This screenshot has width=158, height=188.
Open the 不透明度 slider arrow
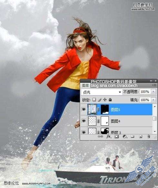coord(153,92)
